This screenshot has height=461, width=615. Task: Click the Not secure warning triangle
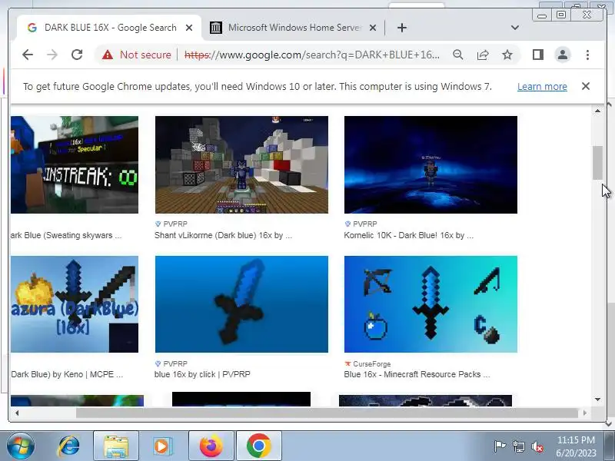[x=108, y=55]
